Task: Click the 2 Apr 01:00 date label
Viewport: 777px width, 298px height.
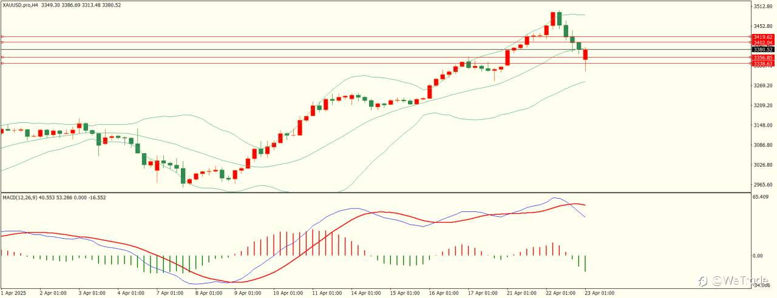Action: click(x=53, y=293)
